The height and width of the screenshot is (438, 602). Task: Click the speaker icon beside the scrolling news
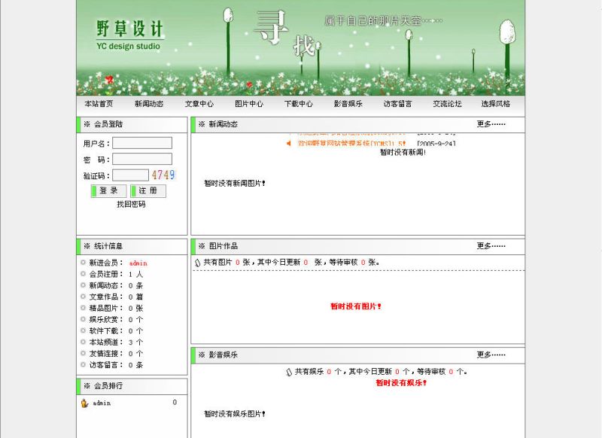(x=289, y=144)
